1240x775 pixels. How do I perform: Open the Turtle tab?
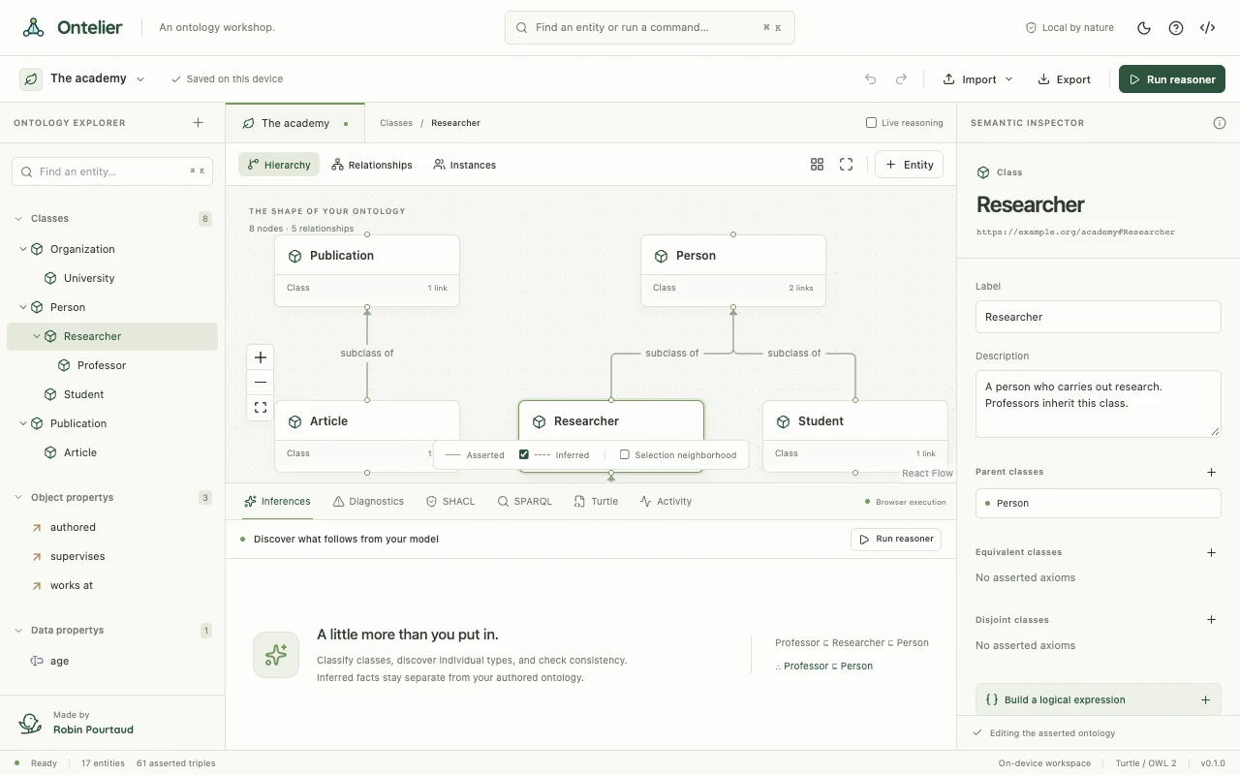point(596,502)
